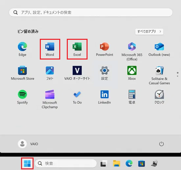Image resolution: width=181 pixels, height=170 pixels.
Task: Open the 設定 (Settings) app
Action: tap(104, 73)
